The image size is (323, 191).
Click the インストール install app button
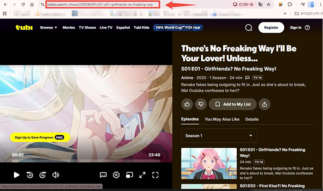(243, 4)
